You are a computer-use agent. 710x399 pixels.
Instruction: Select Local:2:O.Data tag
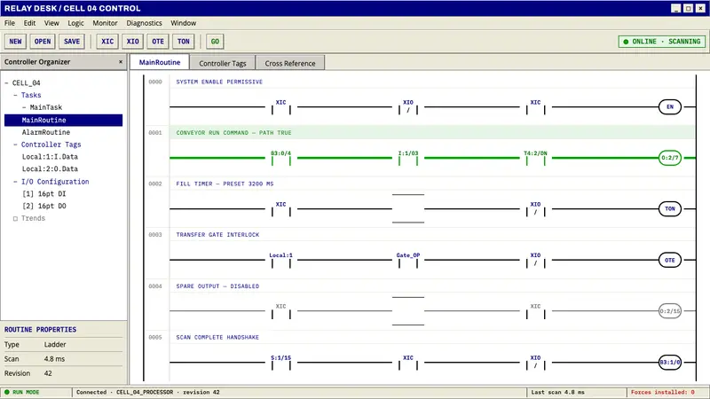[x=50, y=168]
